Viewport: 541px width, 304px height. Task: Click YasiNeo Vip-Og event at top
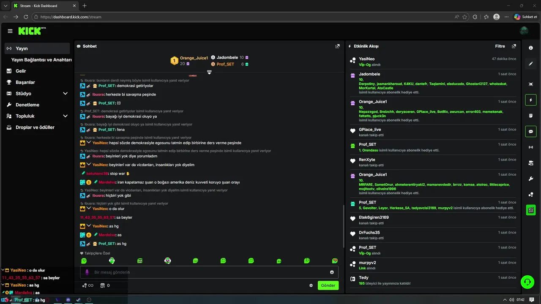(433, 61)
